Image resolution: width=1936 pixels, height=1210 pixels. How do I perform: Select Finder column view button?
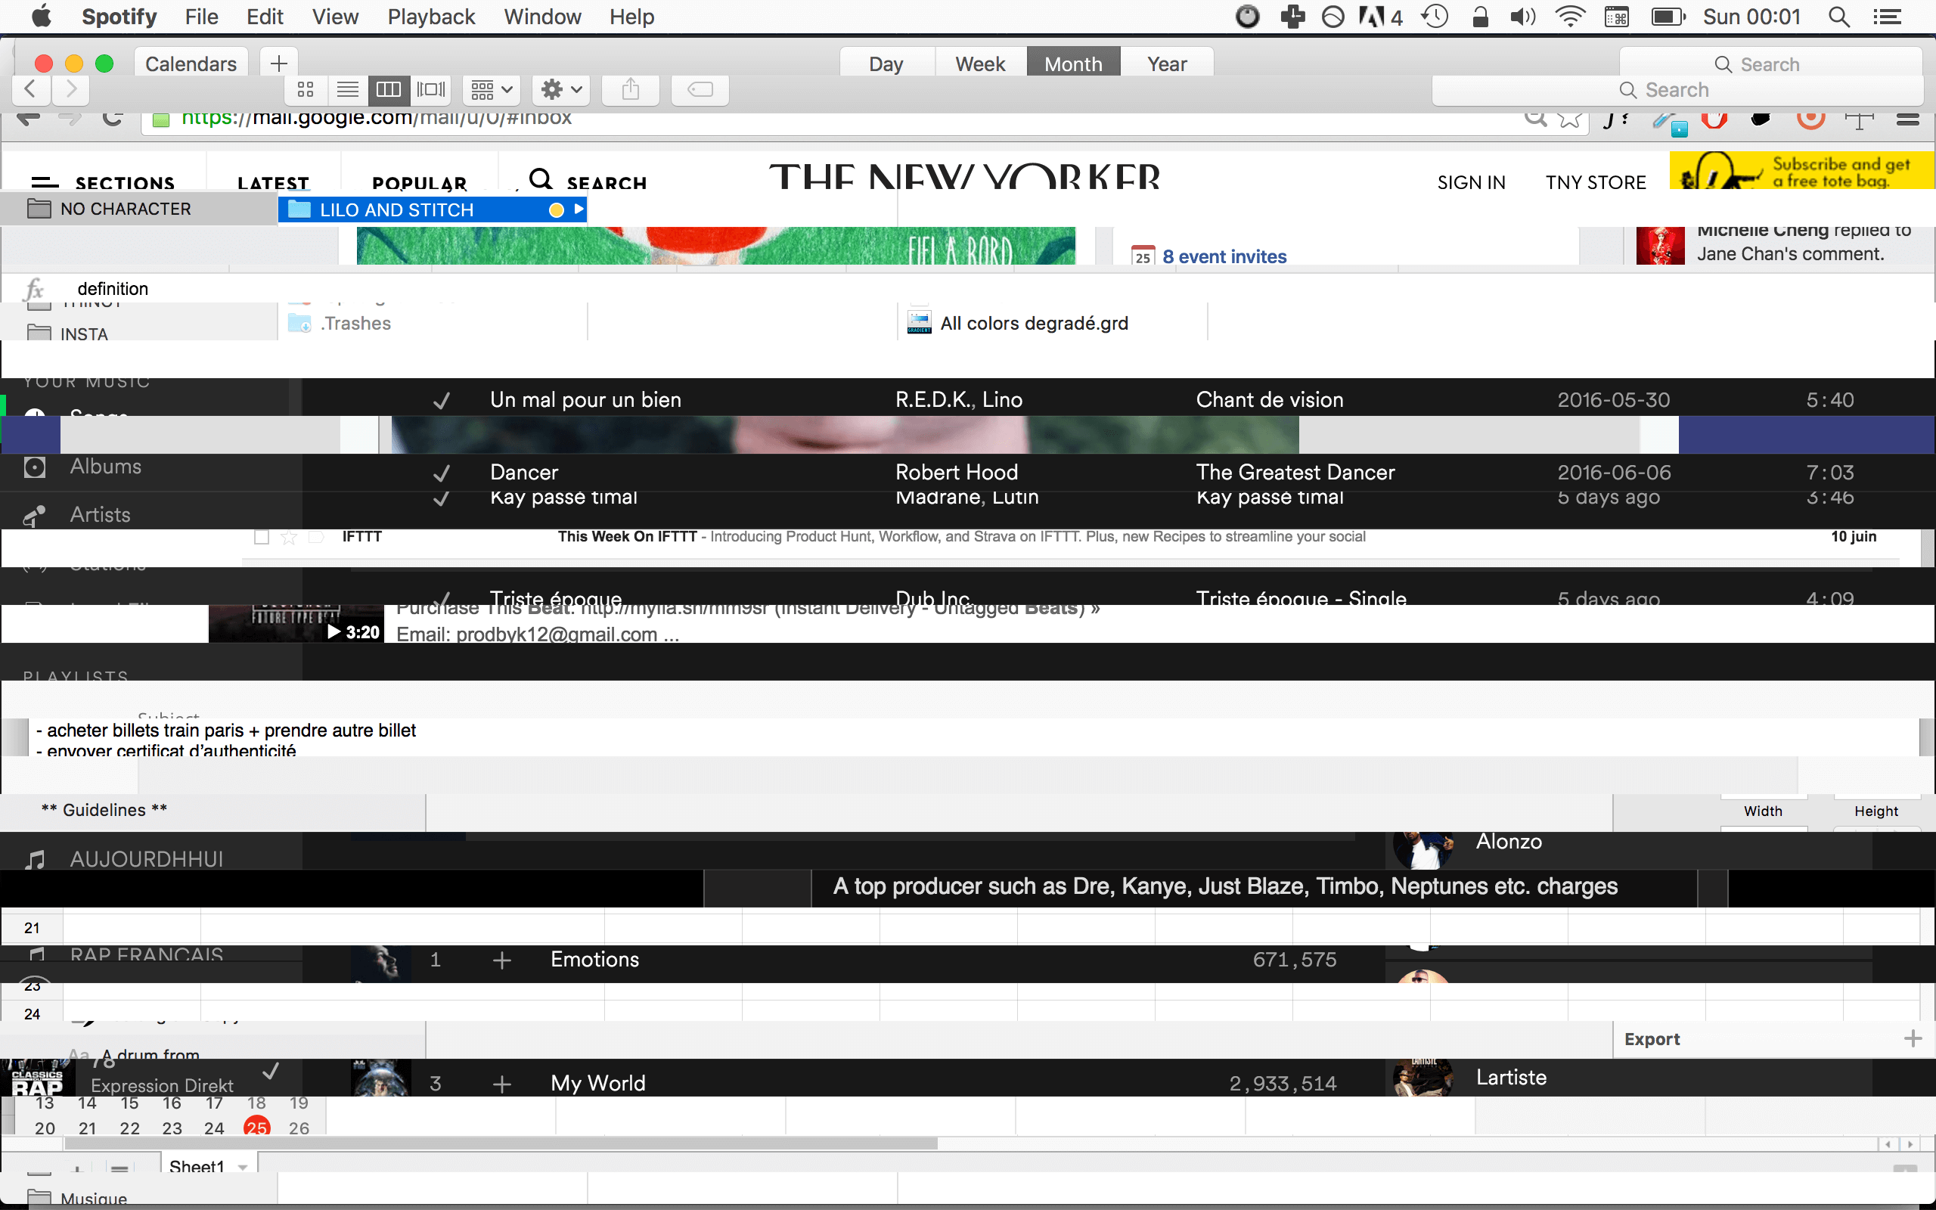click(x=389, y=90)
